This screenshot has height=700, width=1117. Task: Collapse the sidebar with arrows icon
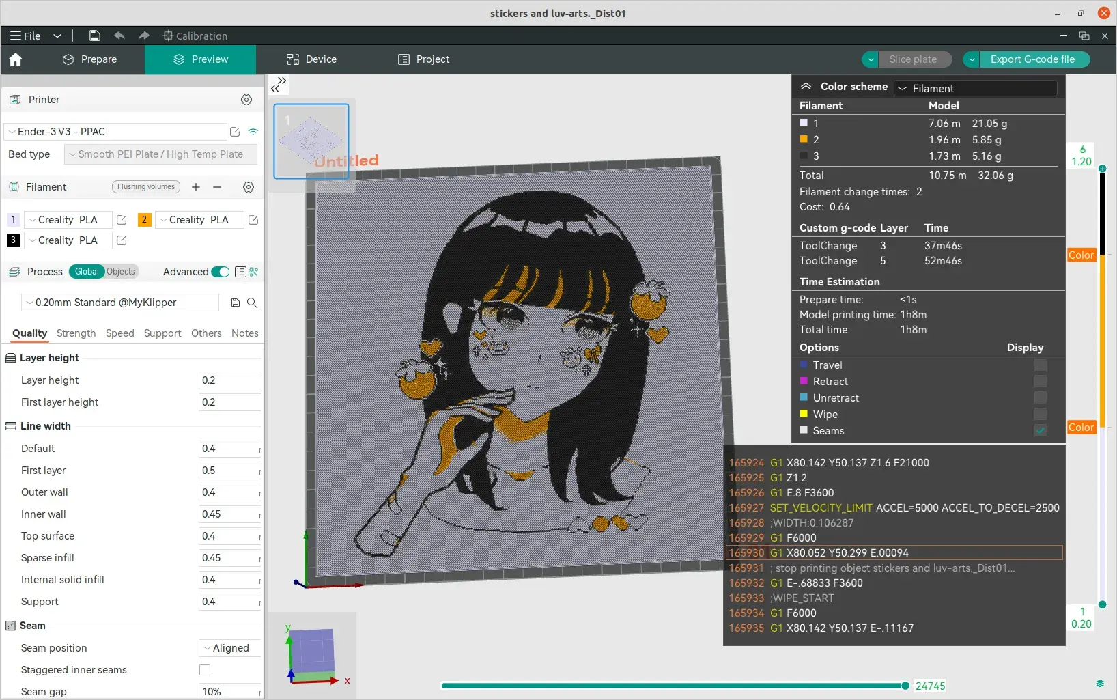(x=279, y=85)
